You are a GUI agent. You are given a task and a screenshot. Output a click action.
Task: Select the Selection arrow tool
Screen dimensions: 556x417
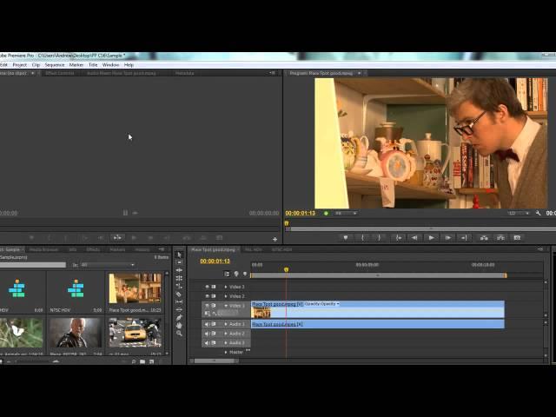point(179,255)
